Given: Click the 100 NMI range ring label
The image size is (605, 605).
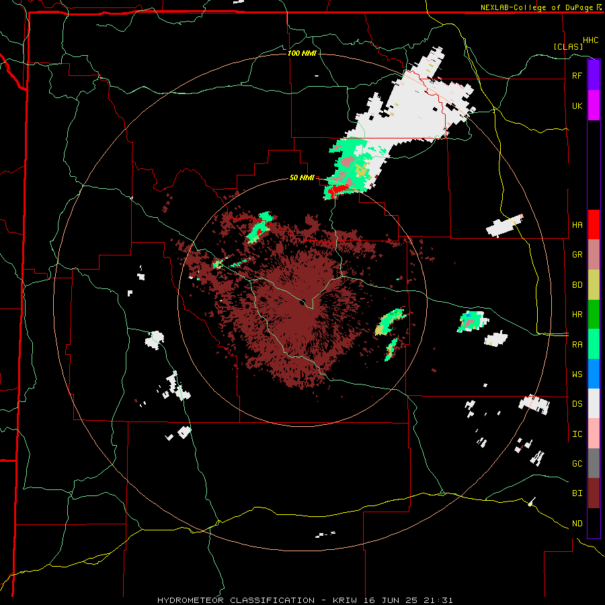Looking at the screenshot, I should [302, 53].
